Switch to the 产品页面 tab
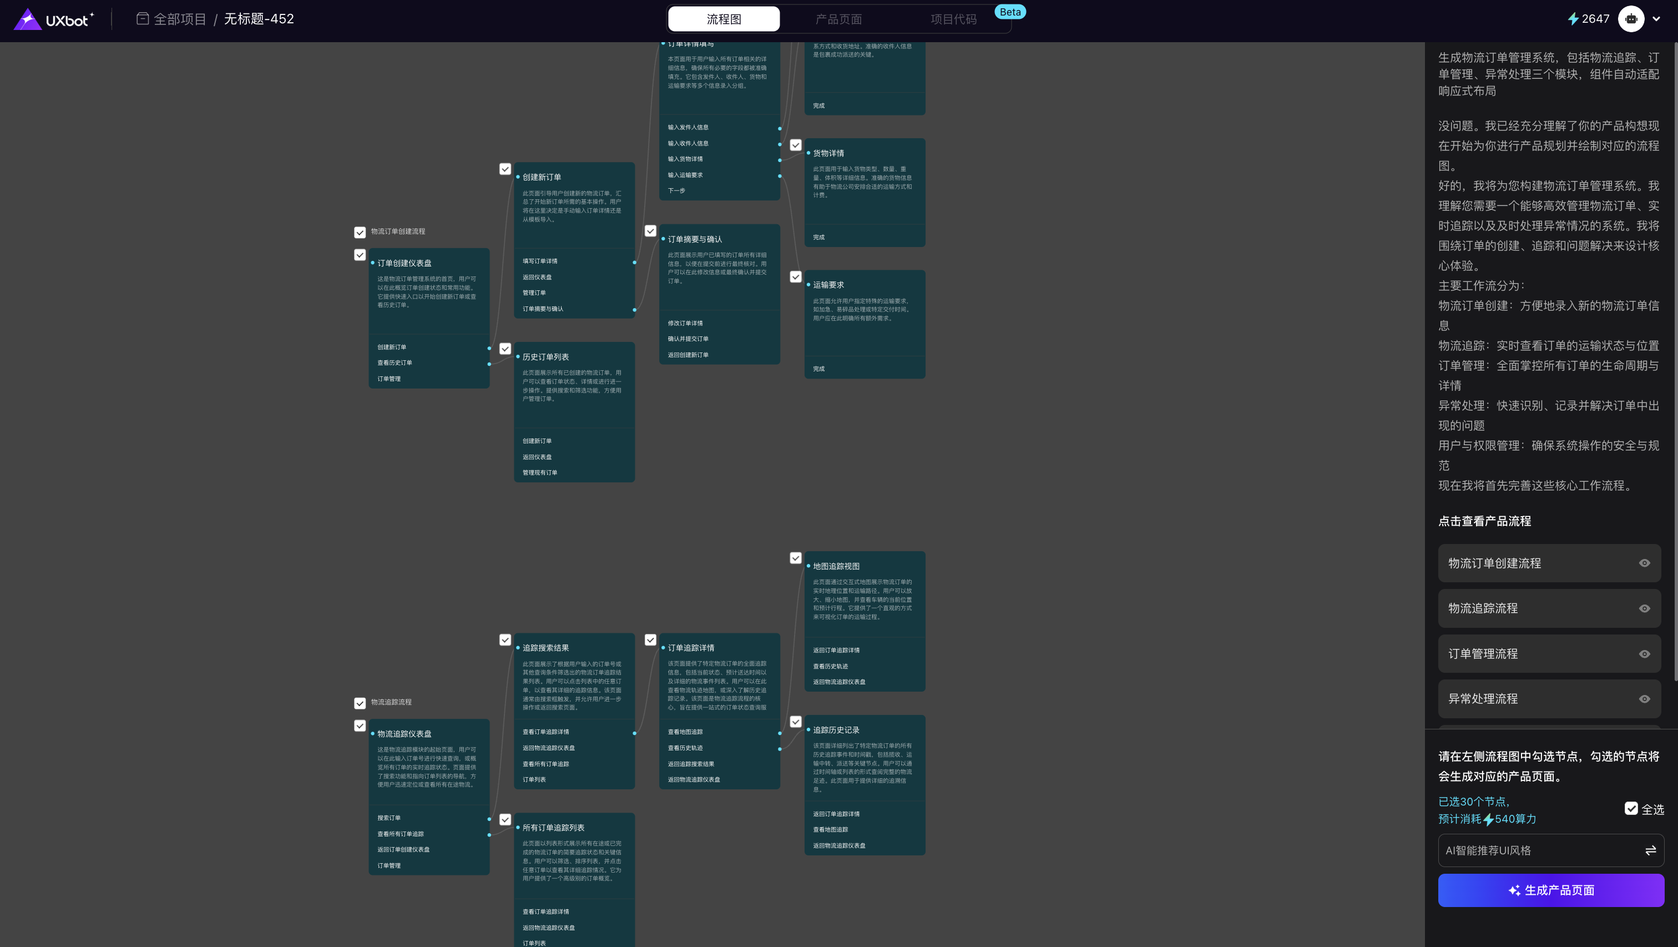 pos(838,19)
